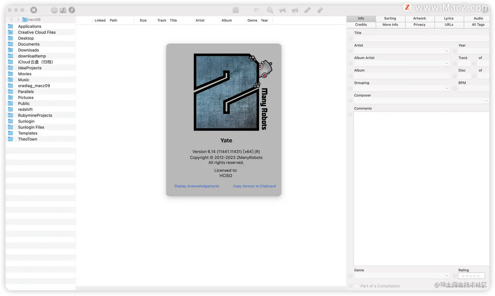
Task: Click the Applications folder icon
Action: pos(10,26)
